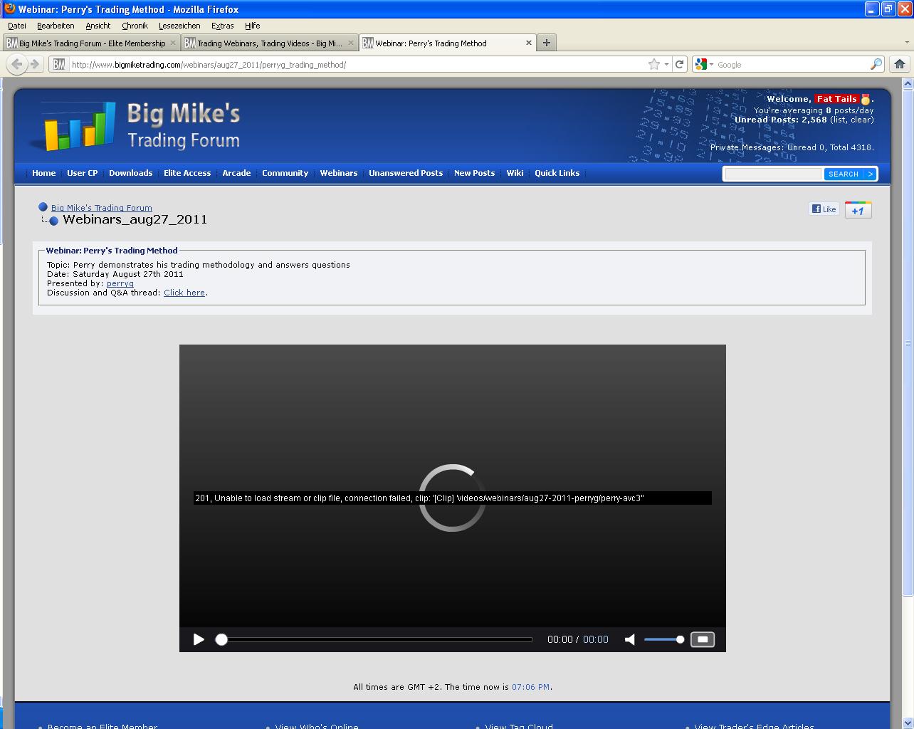Open the perryg presenter profile link
The width and height of the screenshot is (914, 729).
point(120,283)
